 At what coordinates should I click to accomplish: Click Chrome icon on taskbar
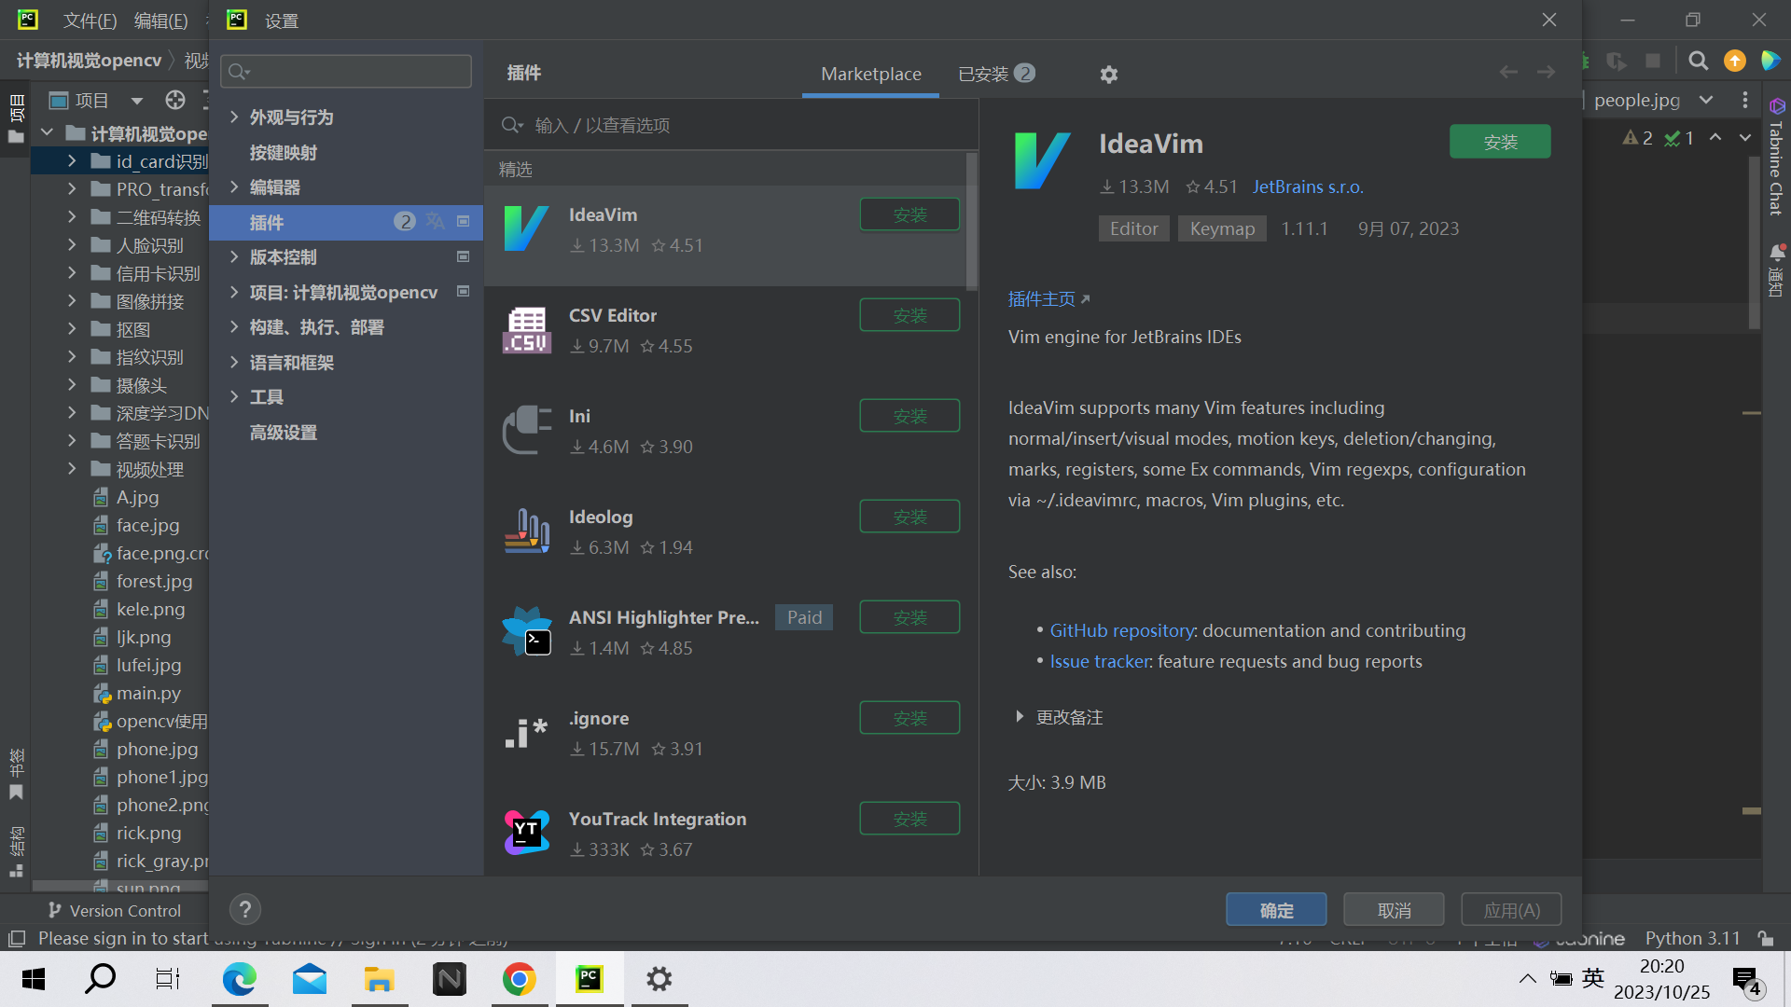pos(519,979)
